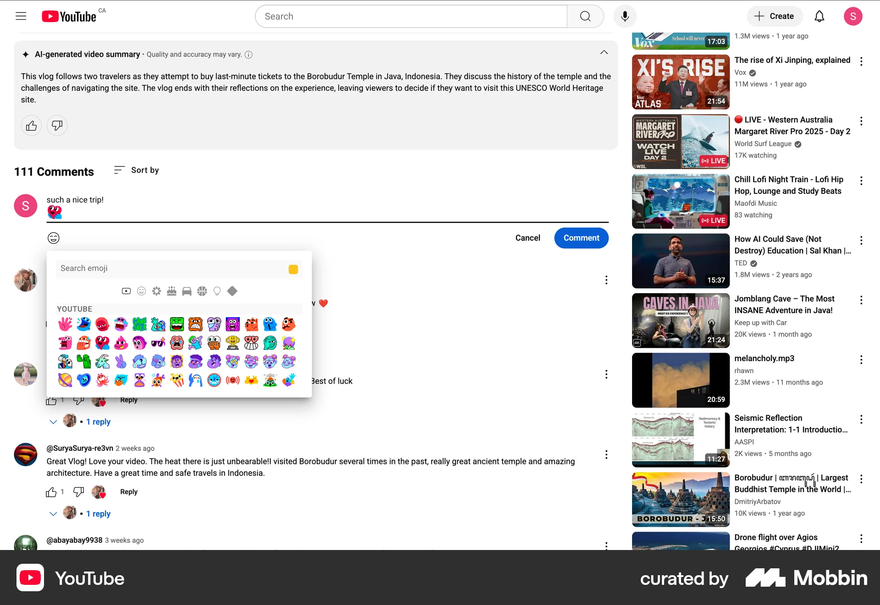Reply to the Great Vlog comment

pos(128,492)
